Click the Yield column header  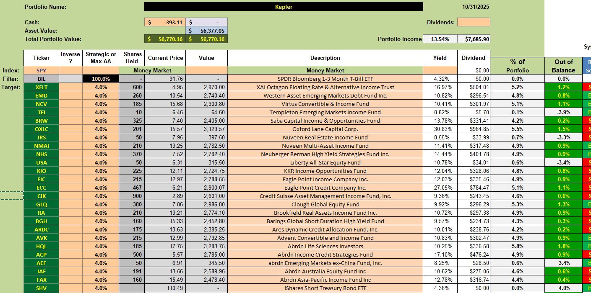pos(440,58)
